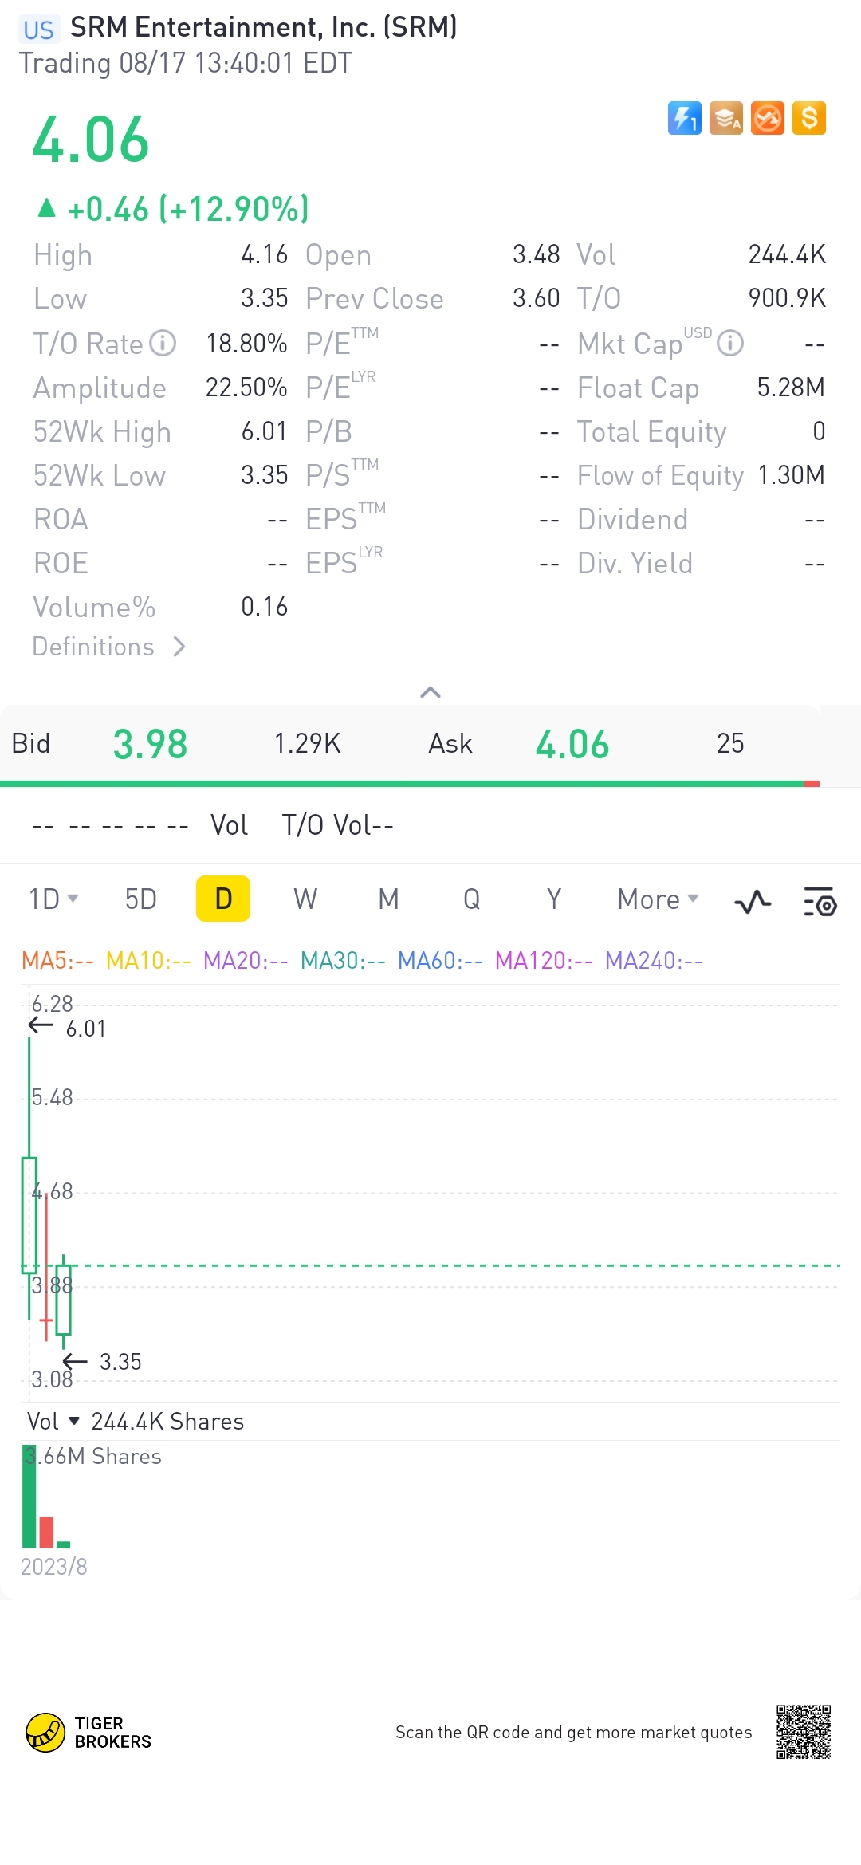Tap the brown stacked coins badge icon
Image resolution: width=861 pixels, height=1865 pixels.
coord(726,119)
